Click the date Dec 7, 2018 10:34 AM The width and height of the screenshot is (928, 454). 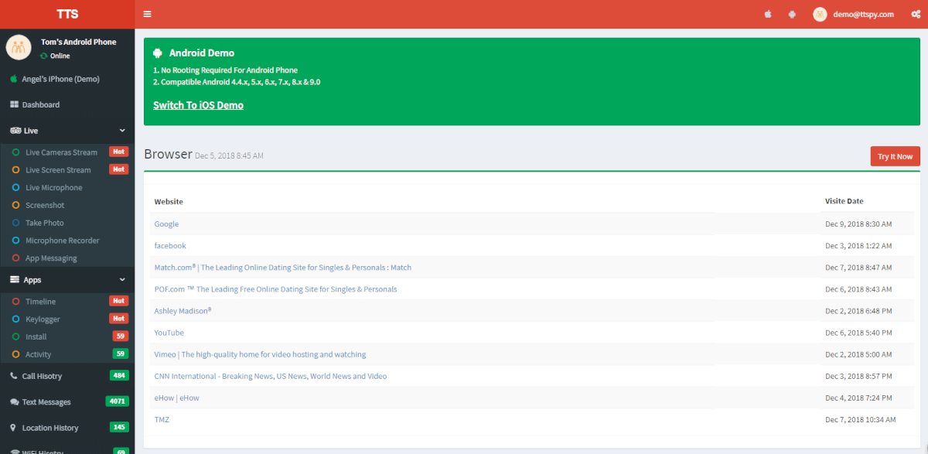(x=861, y=419)
